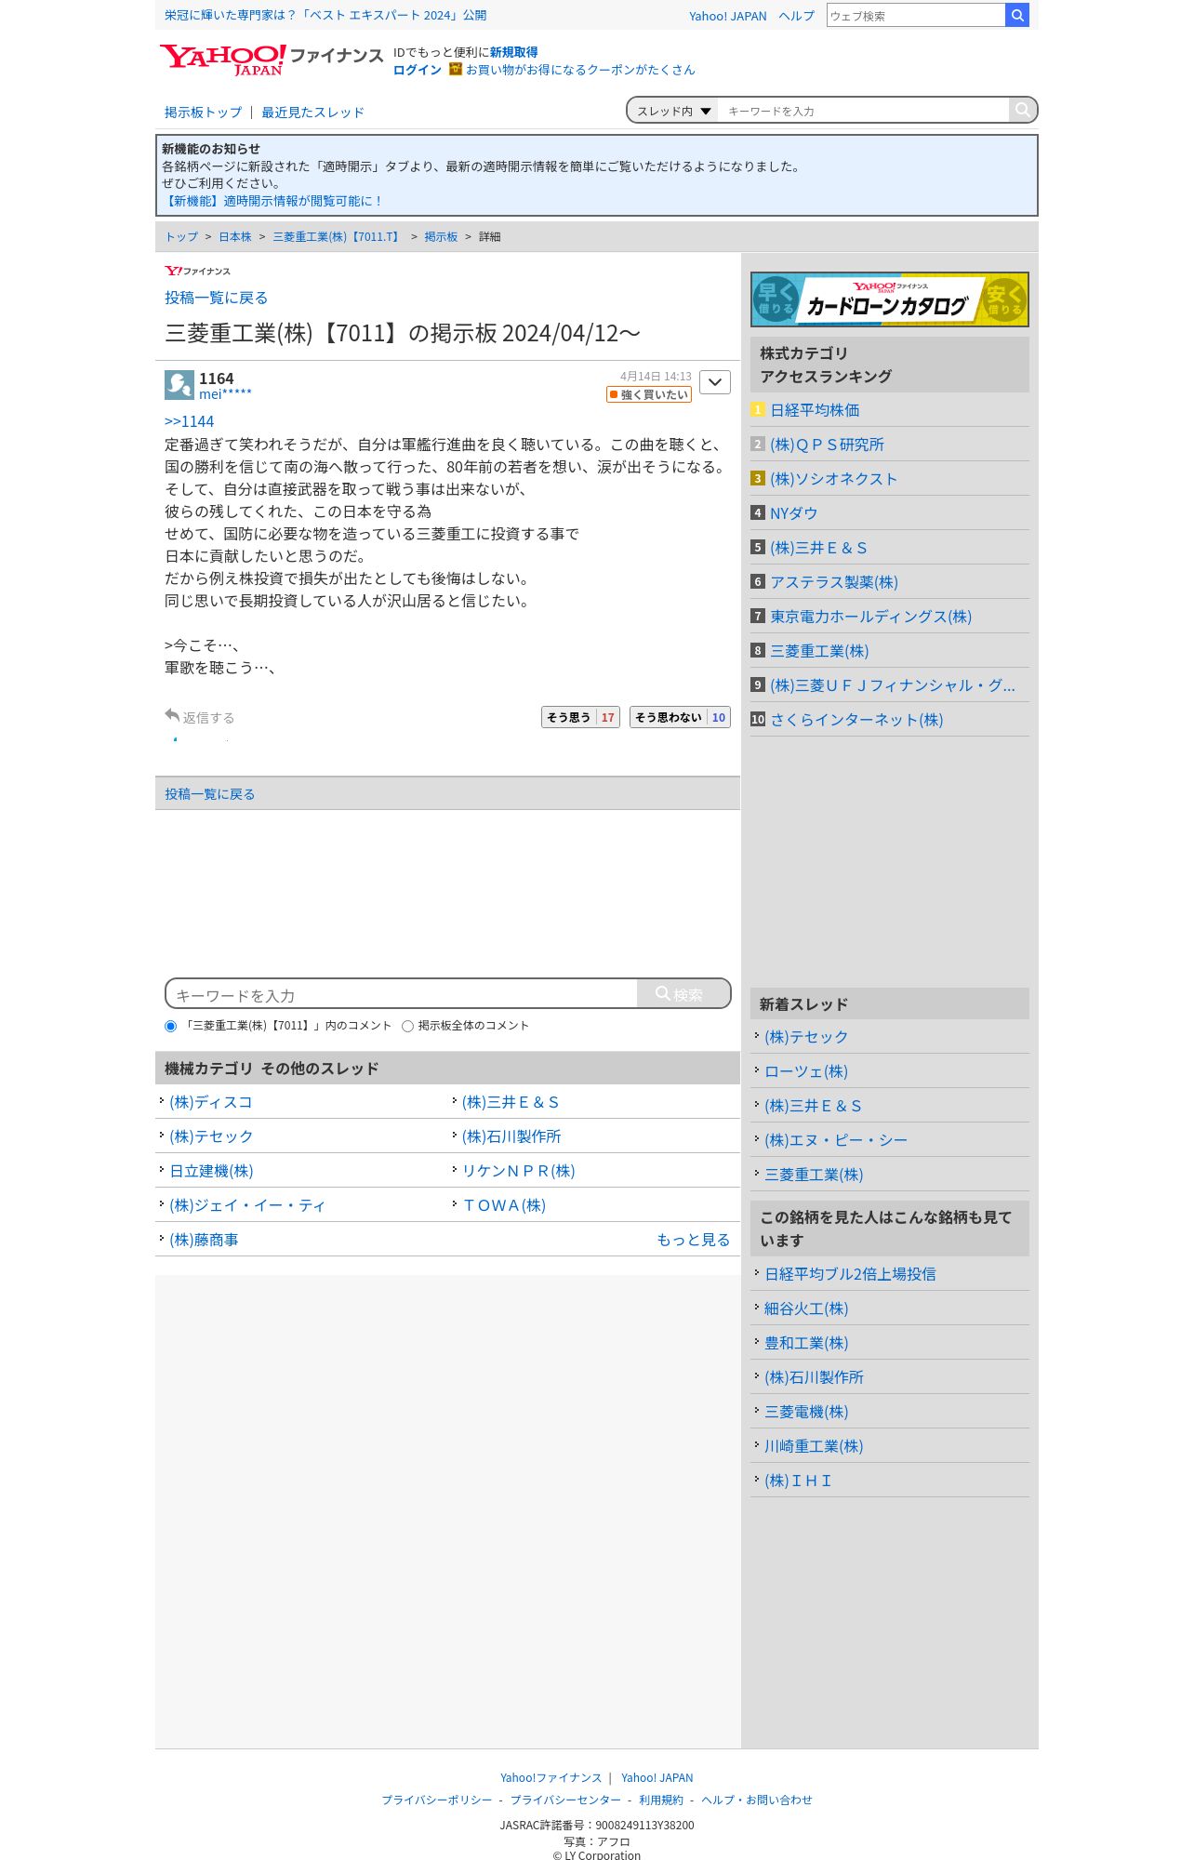Open ＴＯＷＡ(株) thread link
The height and width of the screenshot is (1860, 1194).
point(504,1205)
